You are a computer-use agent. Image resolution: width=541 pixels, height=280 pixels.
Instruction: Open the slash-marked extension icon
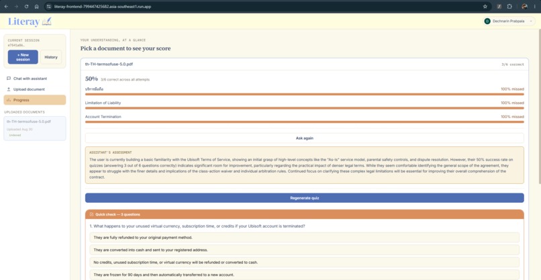tap(499, 7)
